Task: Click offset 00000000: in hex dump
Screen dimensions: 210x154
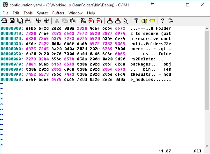Action: tap(12, 28)
